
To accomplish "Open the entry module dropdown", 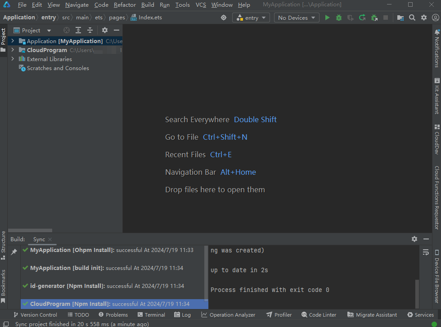I will [x=251, y=18].
